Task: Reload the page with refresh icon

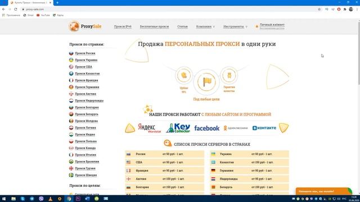Action: (16, 10)
